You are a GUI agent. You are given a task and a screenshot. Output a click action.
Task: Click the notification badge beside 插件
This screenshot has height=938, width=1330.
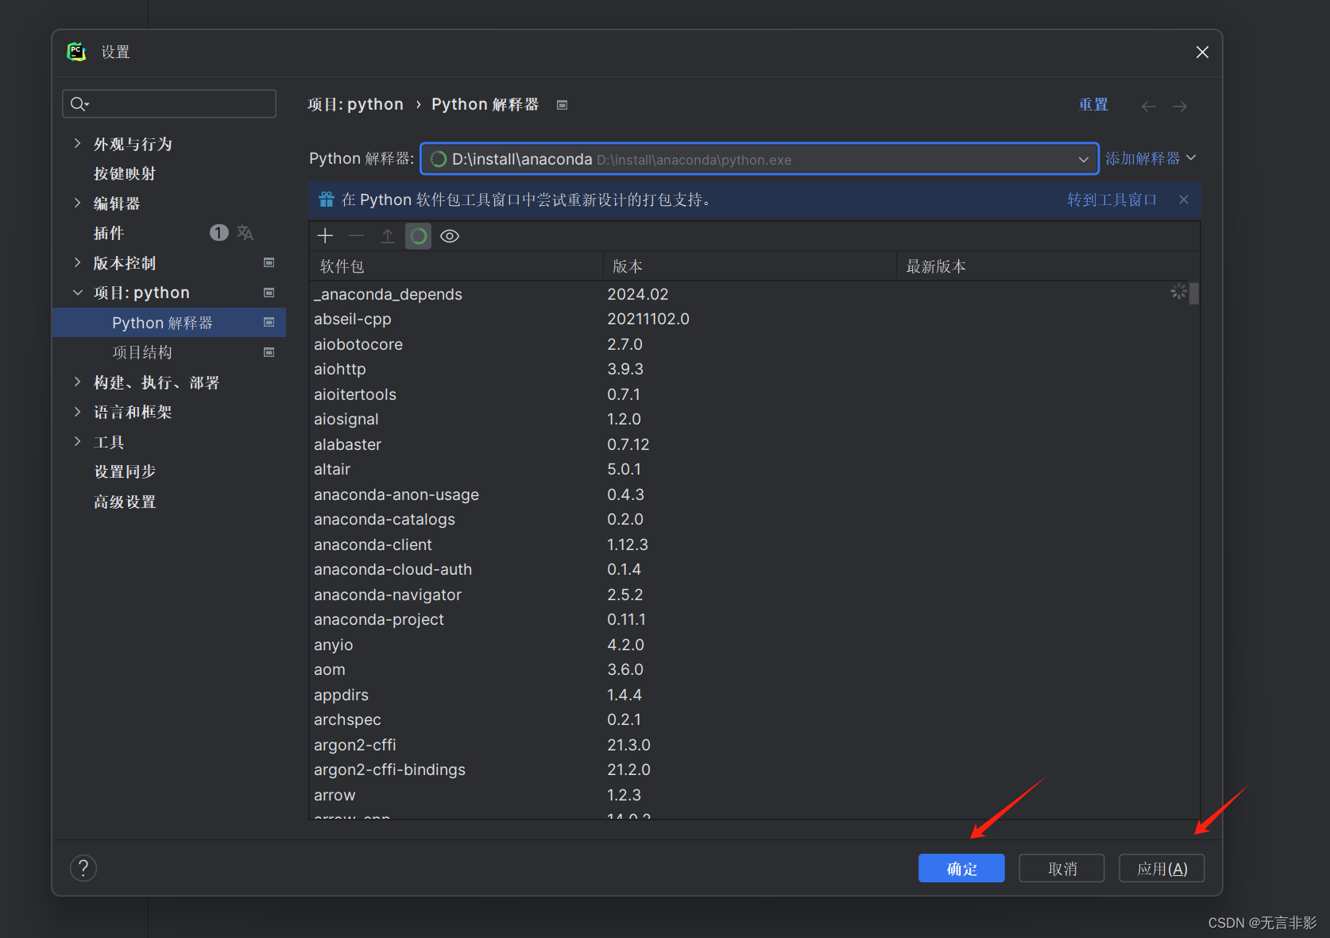coord(219,232)
